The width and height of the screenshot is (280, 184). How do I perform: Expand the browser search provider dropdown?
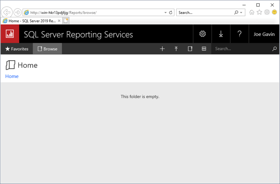(x=241, y=13)
